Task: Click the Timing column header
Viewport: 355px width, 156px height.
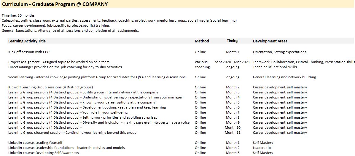Action: 233,41
